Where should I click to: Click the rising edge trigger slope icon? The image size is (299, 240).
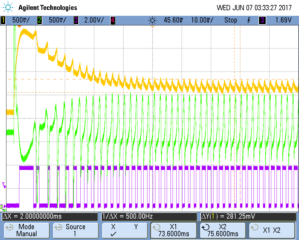click(249, 20)
